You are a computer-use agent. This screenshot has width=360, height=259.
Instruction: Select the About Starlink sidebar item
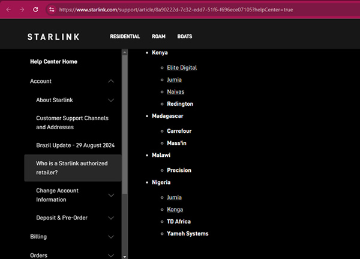pyautogui.click(x=55, y=100)
